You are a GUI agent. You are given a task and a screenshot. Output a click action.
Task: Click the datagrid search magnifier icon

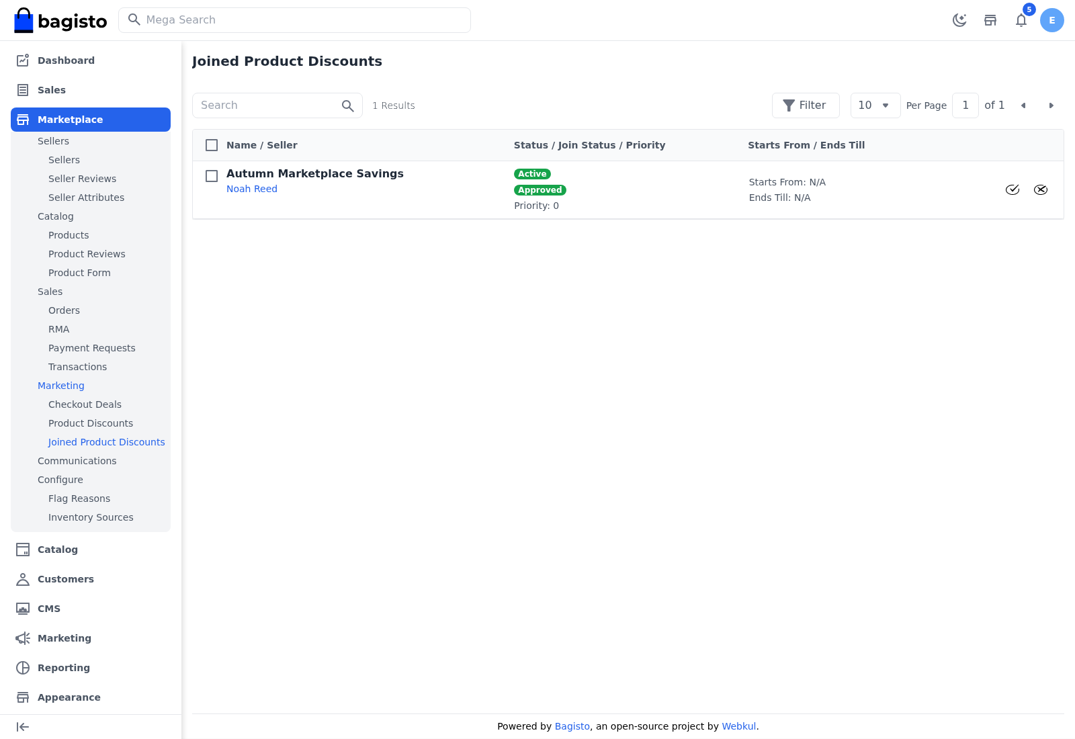[x=347, y=105]
